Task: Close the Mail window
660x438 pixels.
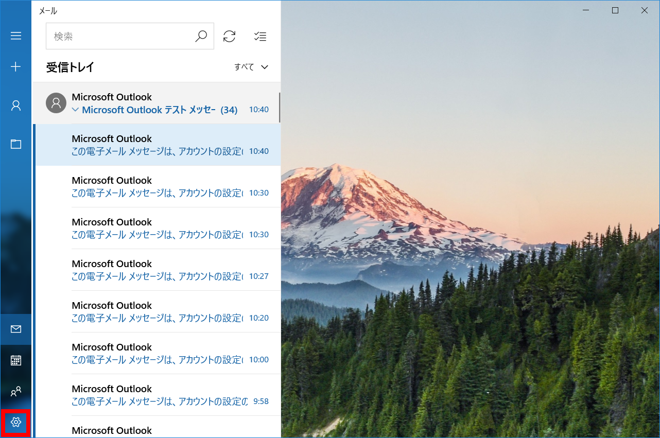Action: click(645, 10)
